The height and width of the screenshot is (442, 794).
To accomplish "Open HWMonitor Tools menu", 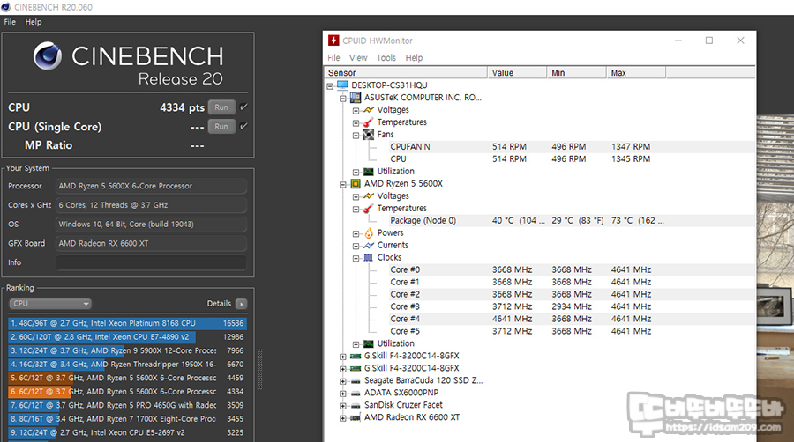I will tap(386, 57).
